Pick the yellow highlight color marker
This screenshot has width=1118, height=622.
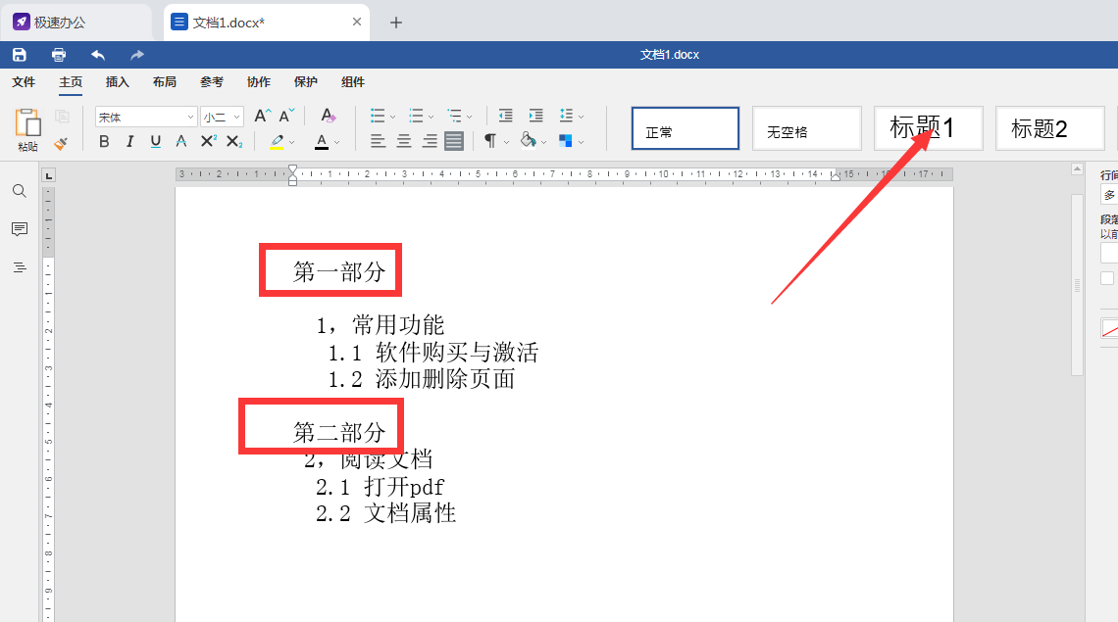278,141
